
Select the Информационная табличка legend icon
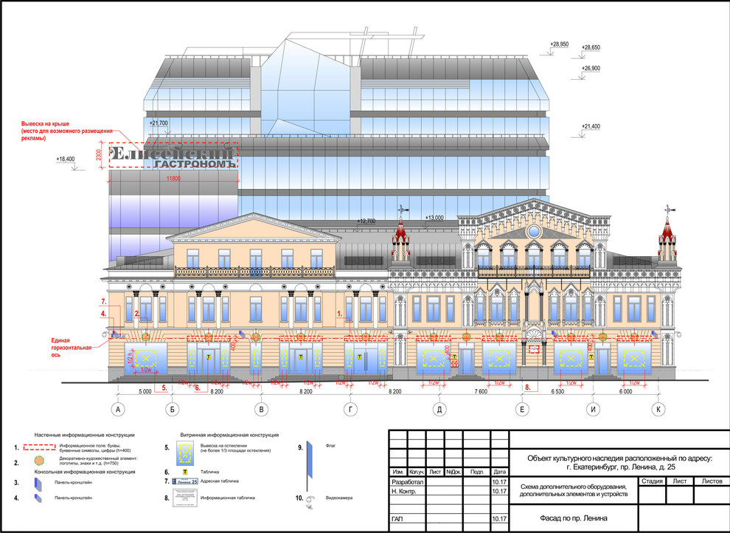click(187, 498)
